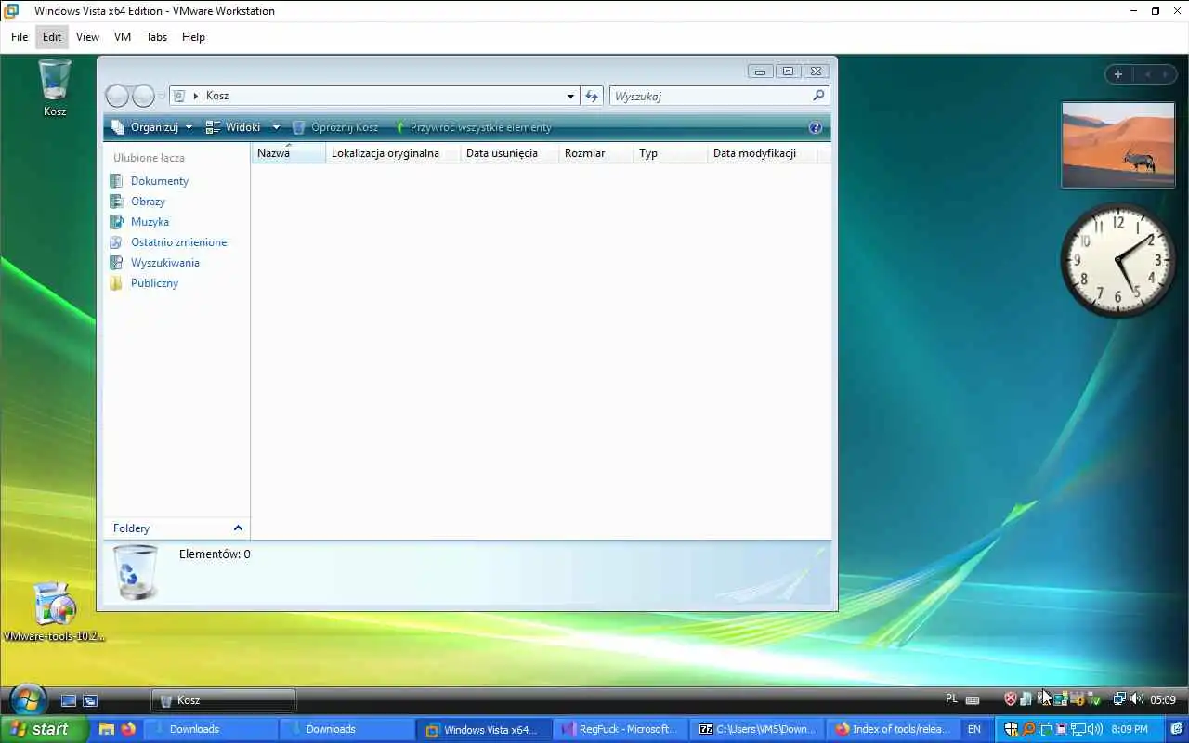
Task: Open the VM menu
Action: [x=123, y=37]
